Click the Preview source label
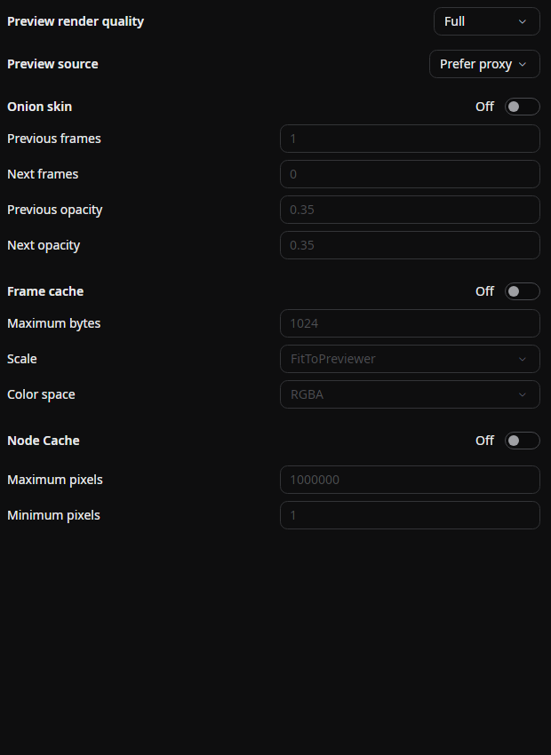 pyautogui.click(x=52, y=64)
